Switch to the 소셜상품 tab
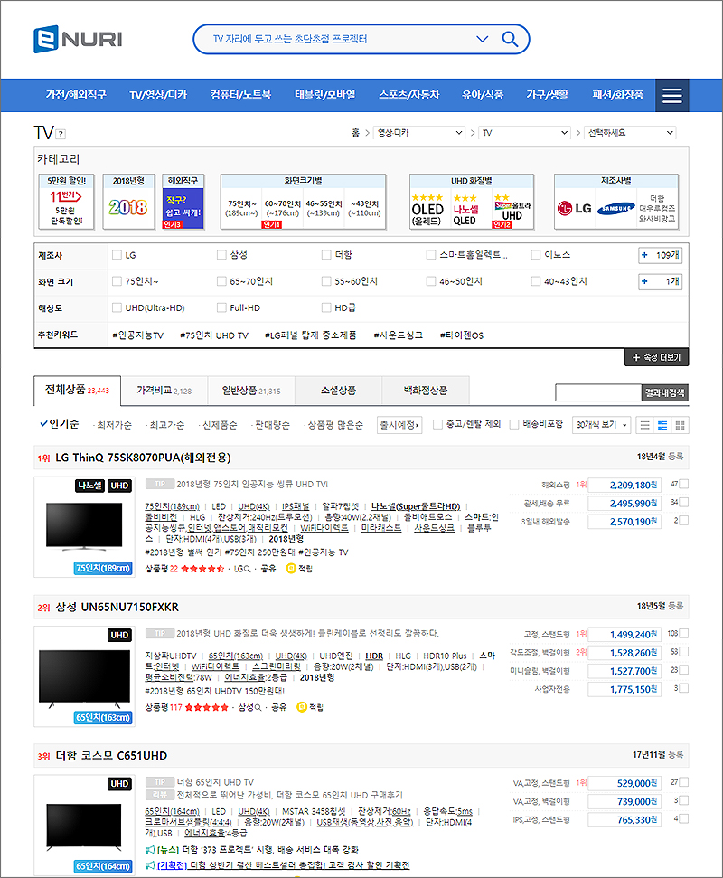The width and height of the screenshot is (723, 878). (339, 391)
